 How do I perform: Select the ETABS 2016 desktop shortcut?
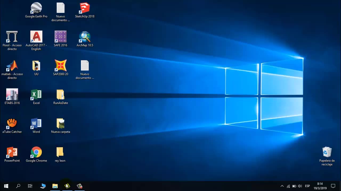coord(12,97)
